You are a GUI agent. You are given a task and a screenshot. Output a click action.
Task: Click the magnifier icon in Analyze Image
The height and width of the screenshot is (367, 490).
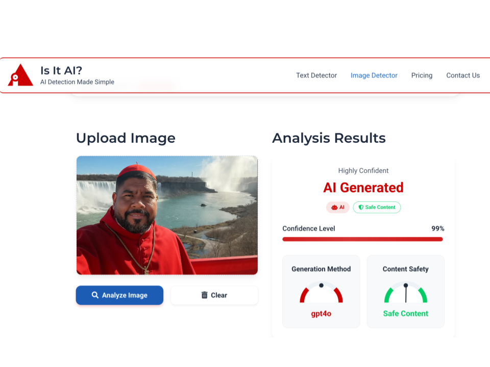coord(95,295)
